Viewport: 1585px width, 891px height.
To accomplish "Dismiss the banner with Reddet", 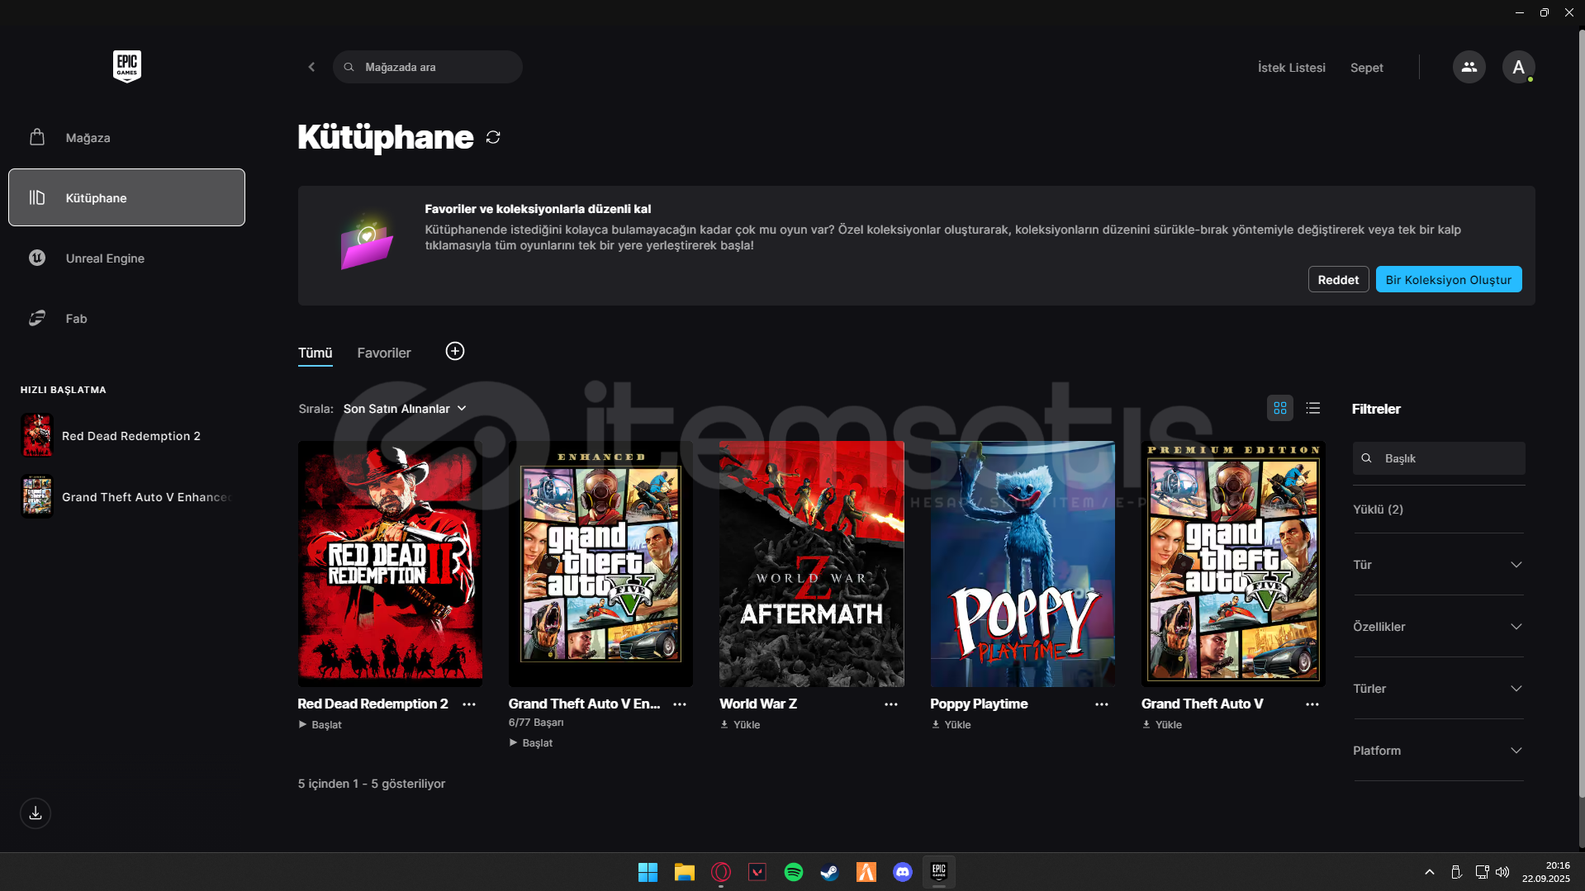I will pyautogui.click(x=1338, y=280).
